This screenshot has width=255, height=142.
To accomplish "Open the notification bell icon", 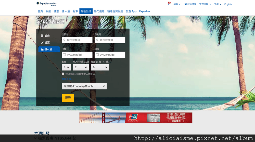I will coord(169,4).
